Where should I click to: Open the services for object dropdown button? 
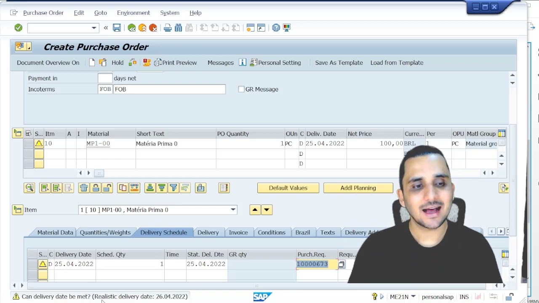(23, 47)
